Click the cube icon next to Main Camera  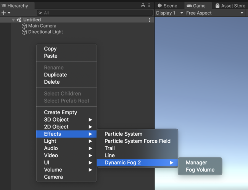coord(24,26)
